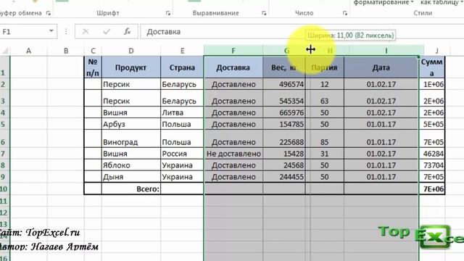Click the total sum cell 7E+06
The width and height of the screenshot is (464, 261).
(432, 188)
